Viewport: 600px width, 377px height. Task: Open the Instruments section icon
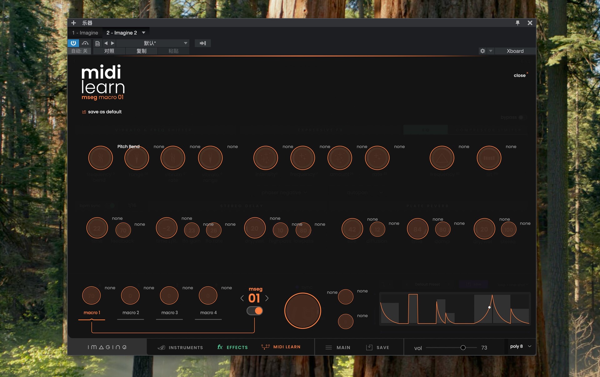click(162, 347)
